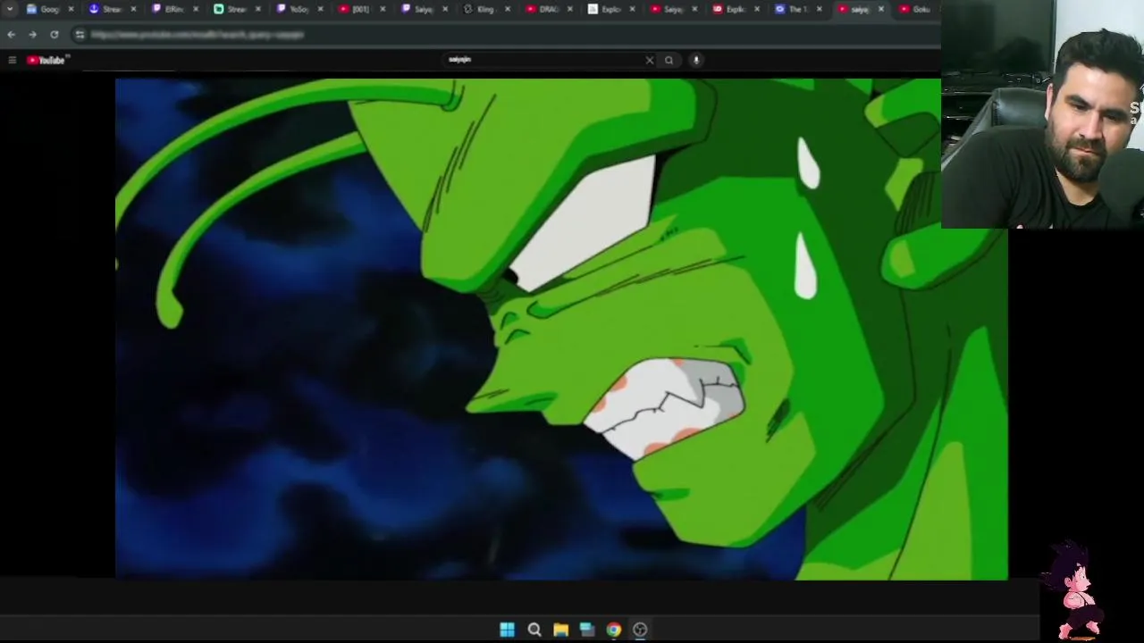Reload the current page
Screen dimensions: 1144x643
point(54,35)
